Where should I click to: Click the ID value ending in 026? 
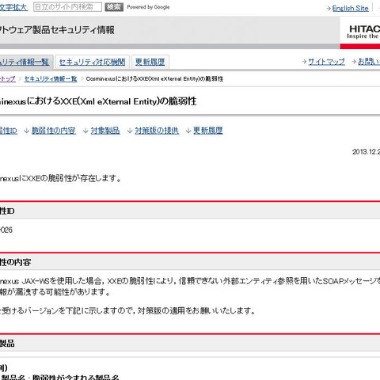6,230
